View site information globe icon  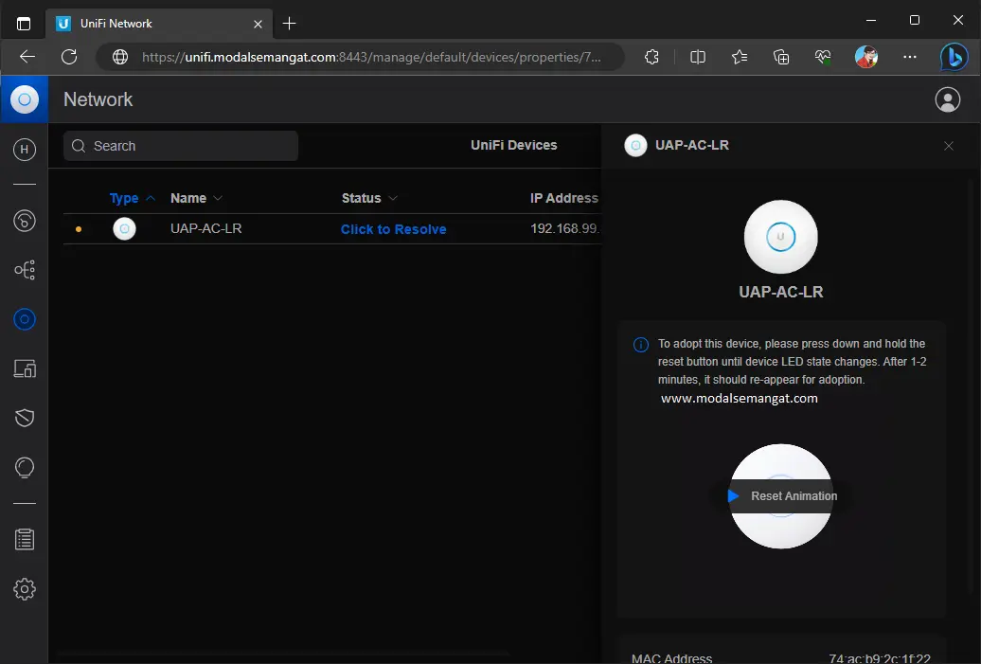pos(120,57)
